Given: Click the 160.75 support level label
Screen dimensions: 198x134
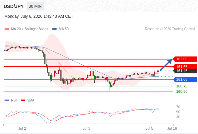Looking at the screenshot, I should pyautogui.click(x=182, y=86).
